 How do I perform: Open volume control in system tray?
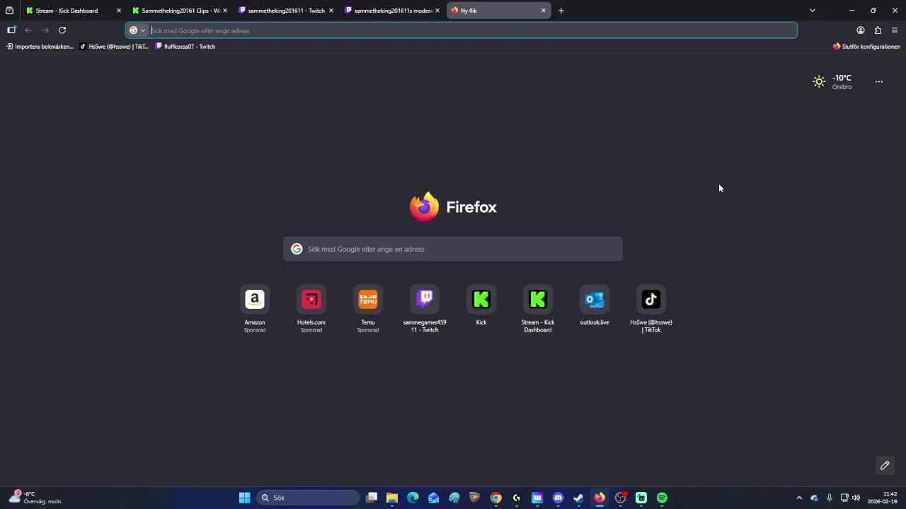point(856,498)
